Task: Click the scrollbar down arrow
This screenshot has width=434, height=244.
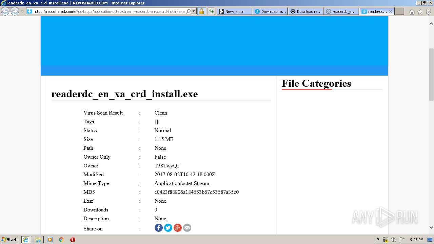Action: click(x=431, y=227)
